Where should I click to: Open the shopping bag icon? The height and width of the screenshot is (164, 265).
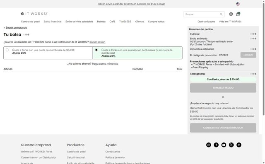coord(238,14)
